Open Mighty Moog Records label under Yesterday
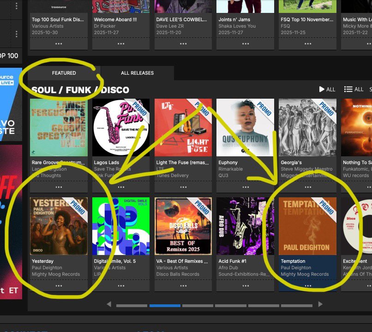The height and width of the screenshot is (332, 372). click(56, 274)
